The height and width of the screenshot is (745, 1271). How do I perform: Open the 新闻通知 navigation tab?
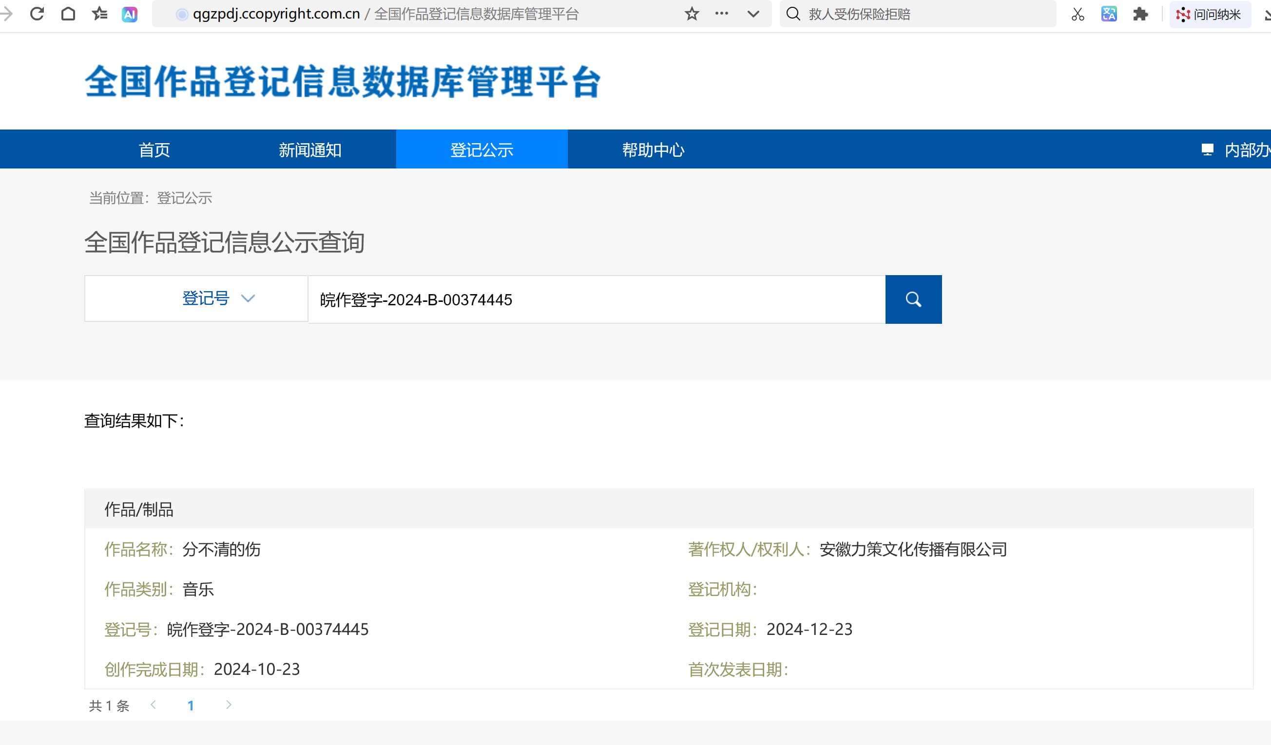pos(310,149)
